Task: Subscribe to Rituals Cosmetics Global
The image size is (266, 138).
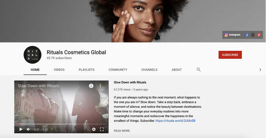Action: click(230, 55)
